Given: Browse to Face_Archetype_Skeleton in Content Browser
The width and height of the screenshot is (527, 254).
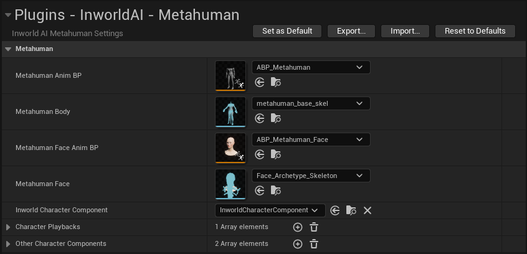Looking at the screenshot, I should click(x=275, y=191).
